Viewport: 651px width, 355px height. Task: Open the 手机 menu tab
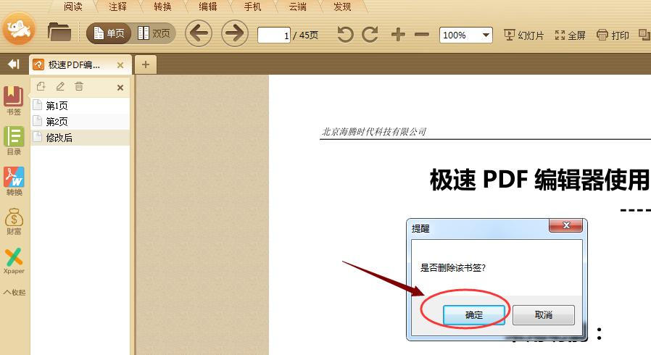pos(252,7)
